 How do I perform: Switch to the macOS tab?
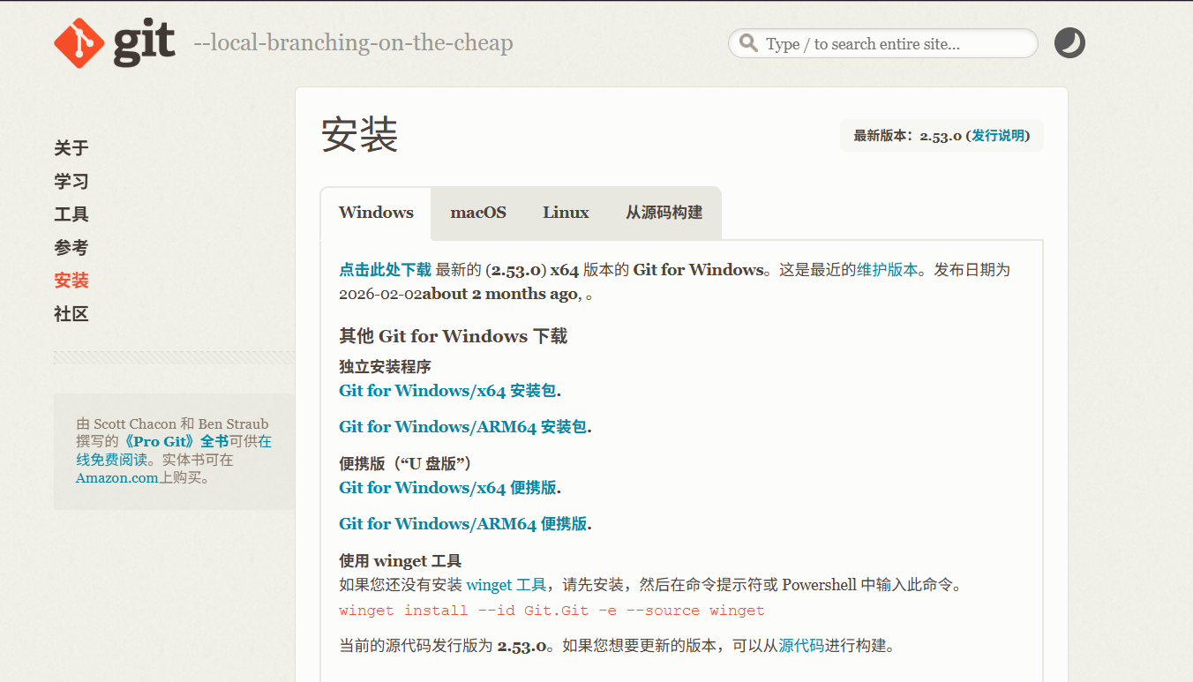pos(478,213)
